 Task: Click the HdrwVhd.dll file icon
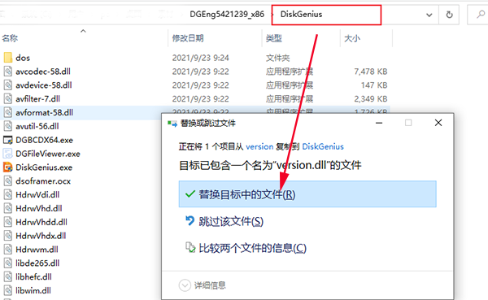click(8, 208)
